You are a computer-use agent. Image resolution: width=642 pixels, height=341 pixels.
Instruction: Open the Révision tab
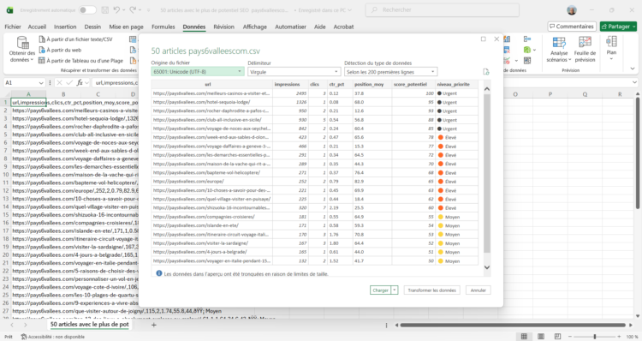(x=223, y=27)
